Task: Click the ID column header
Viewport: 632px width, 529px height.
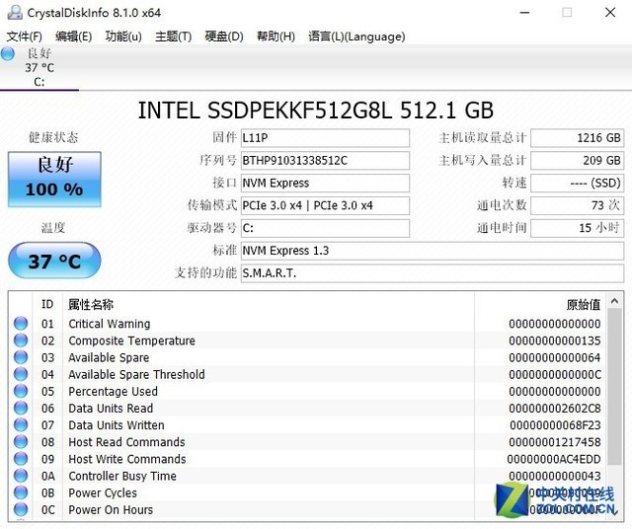Action: [47, 304]
